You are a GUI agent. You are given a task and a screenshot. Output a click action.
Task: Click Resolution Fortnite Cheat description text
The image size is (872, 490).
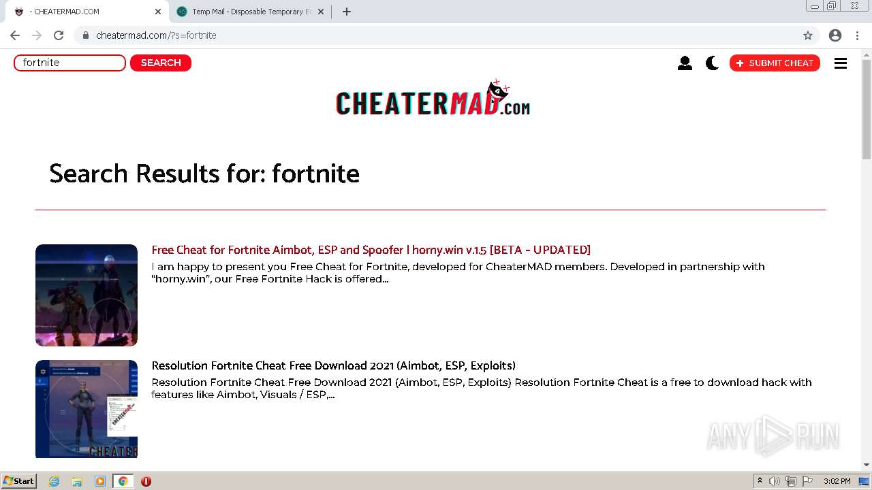tap(482, 389)
